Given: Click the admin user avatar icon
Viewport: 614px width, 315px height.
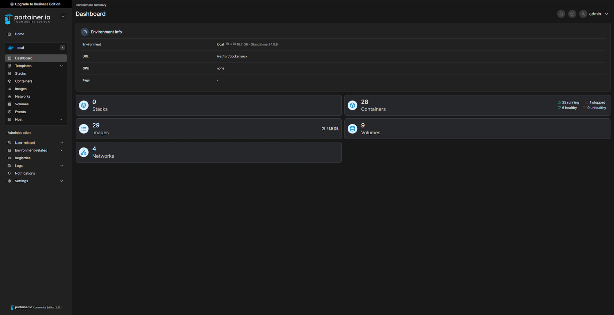Looking at the screenshot, I should click(583, 14).
